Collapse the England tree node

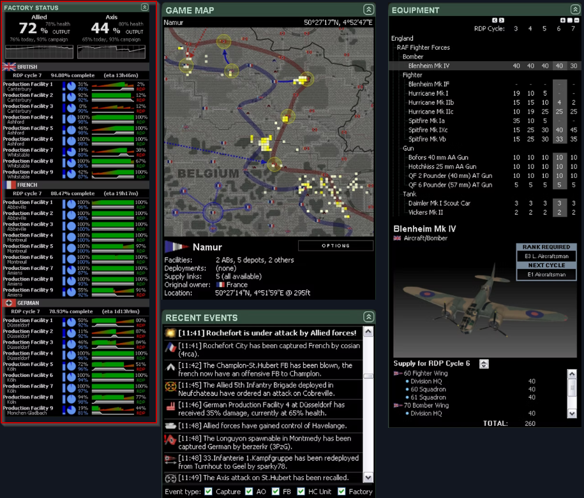pyautogui.click(x=402, y=38)
